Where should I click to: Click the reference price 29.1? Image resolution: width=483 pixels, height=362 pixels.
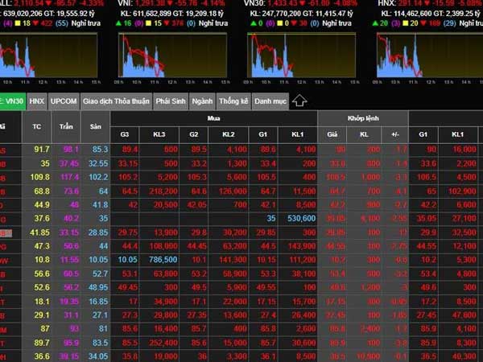tap(42, 315)
